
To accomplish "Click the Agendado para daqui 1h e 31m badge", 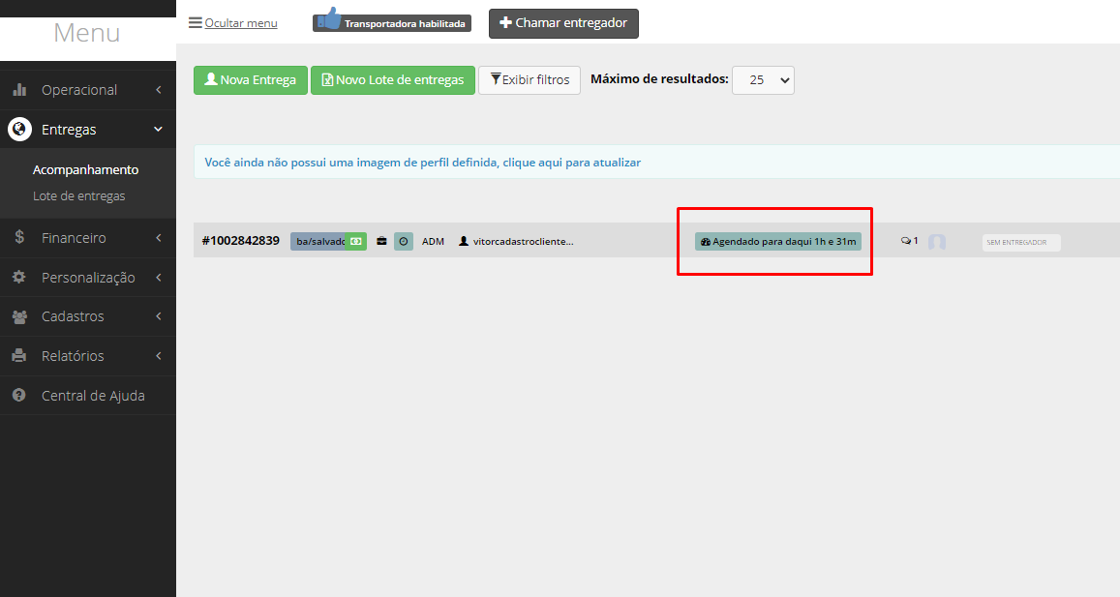I will click(x=778, y=241).
